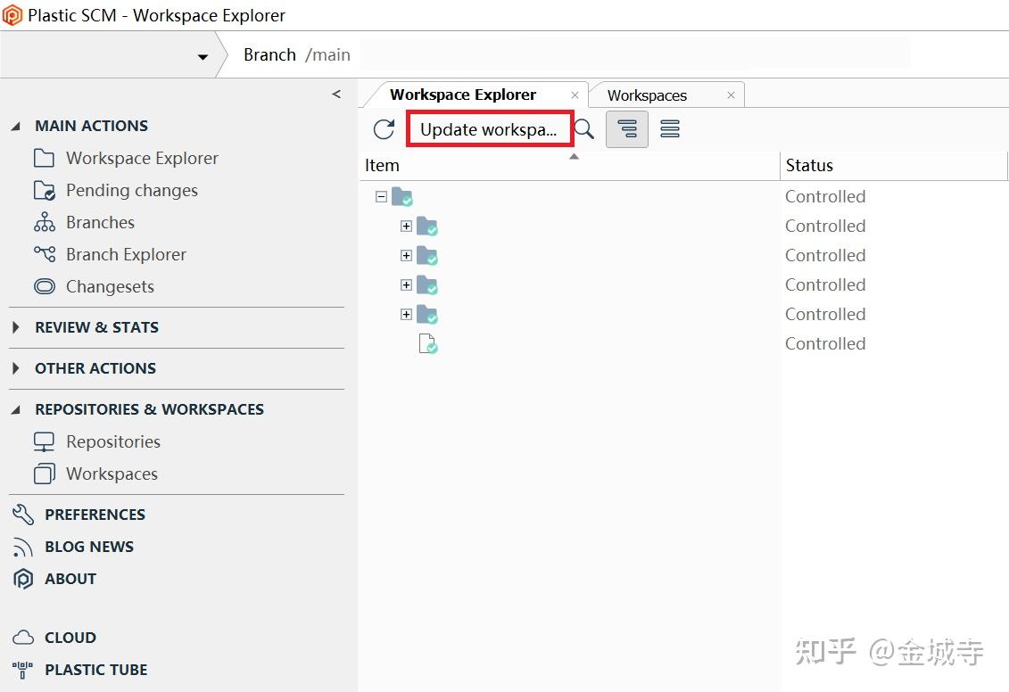Expand the second subfolder under the root

[x=406, y=255]
